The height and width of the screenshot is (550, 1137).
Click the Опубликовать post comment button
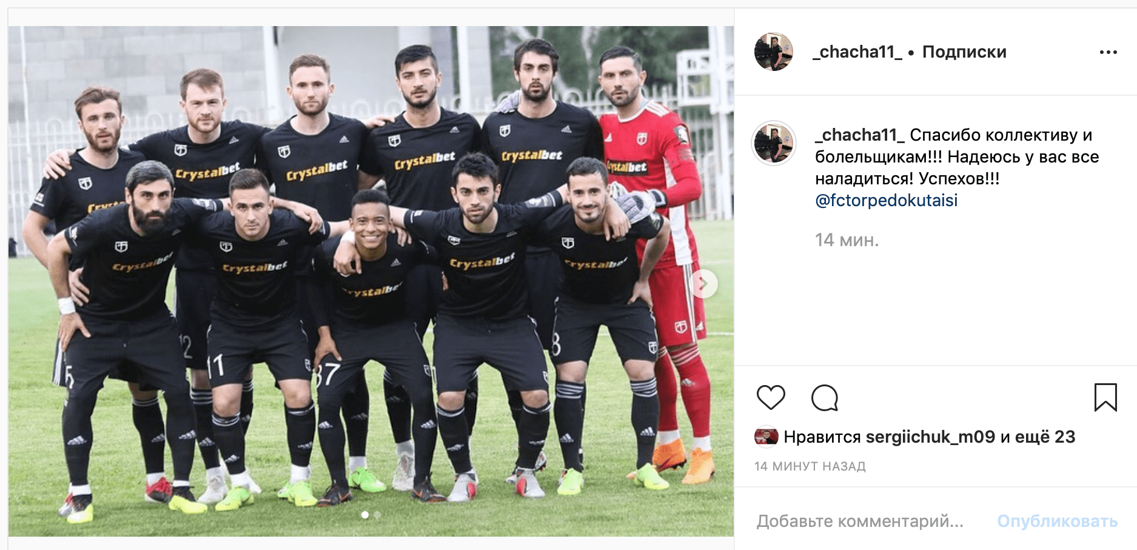pos(1057,521)
